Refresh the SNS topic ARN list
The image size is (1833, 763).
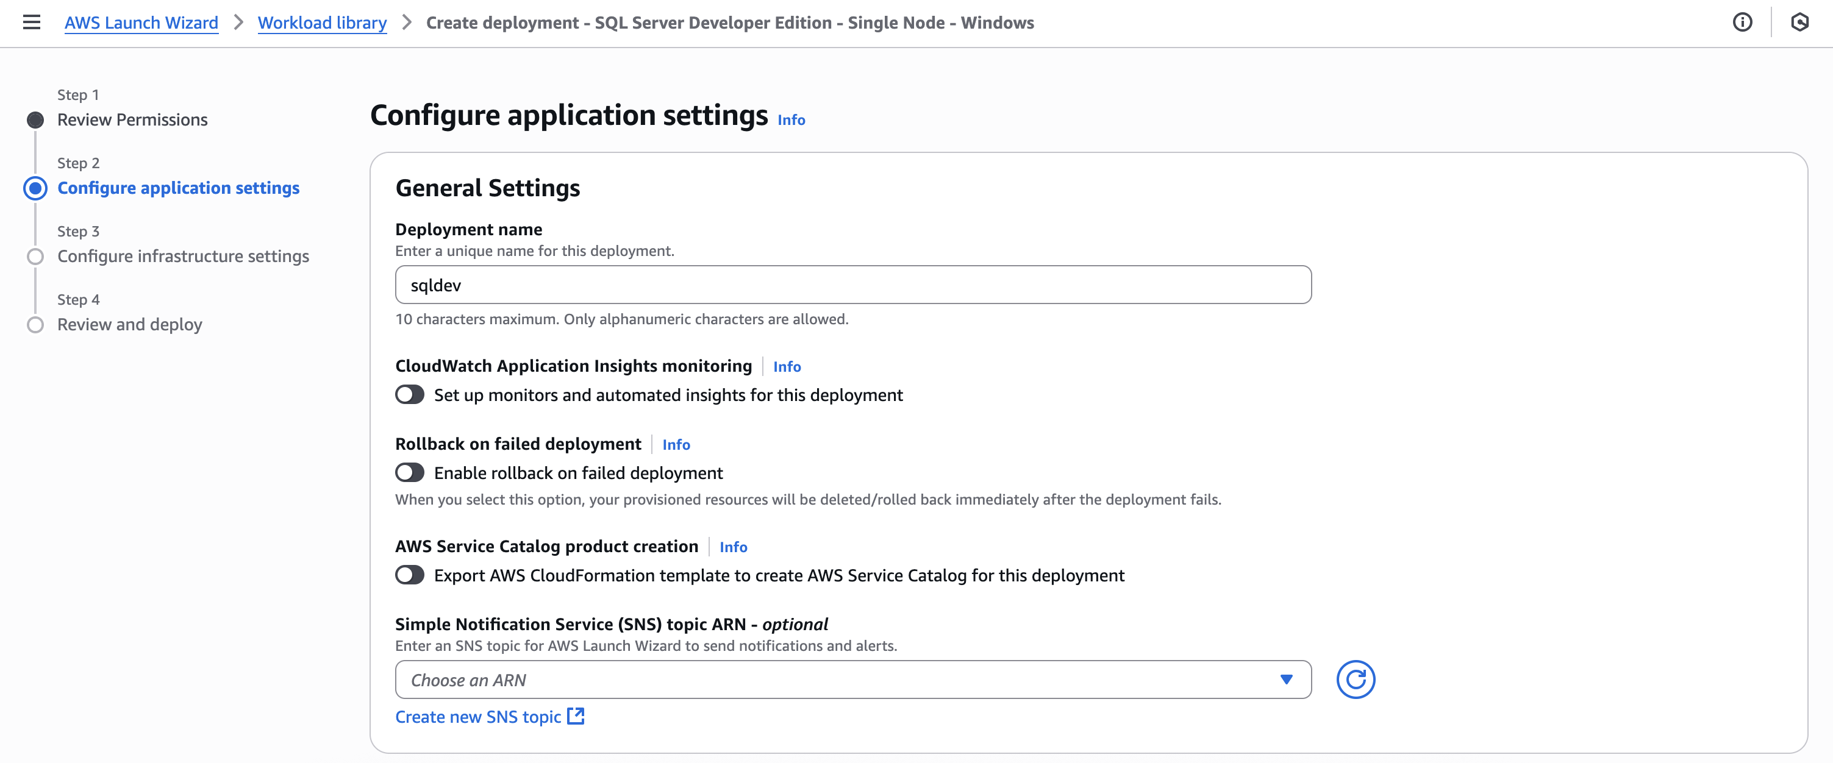(x=1356, y=679)
